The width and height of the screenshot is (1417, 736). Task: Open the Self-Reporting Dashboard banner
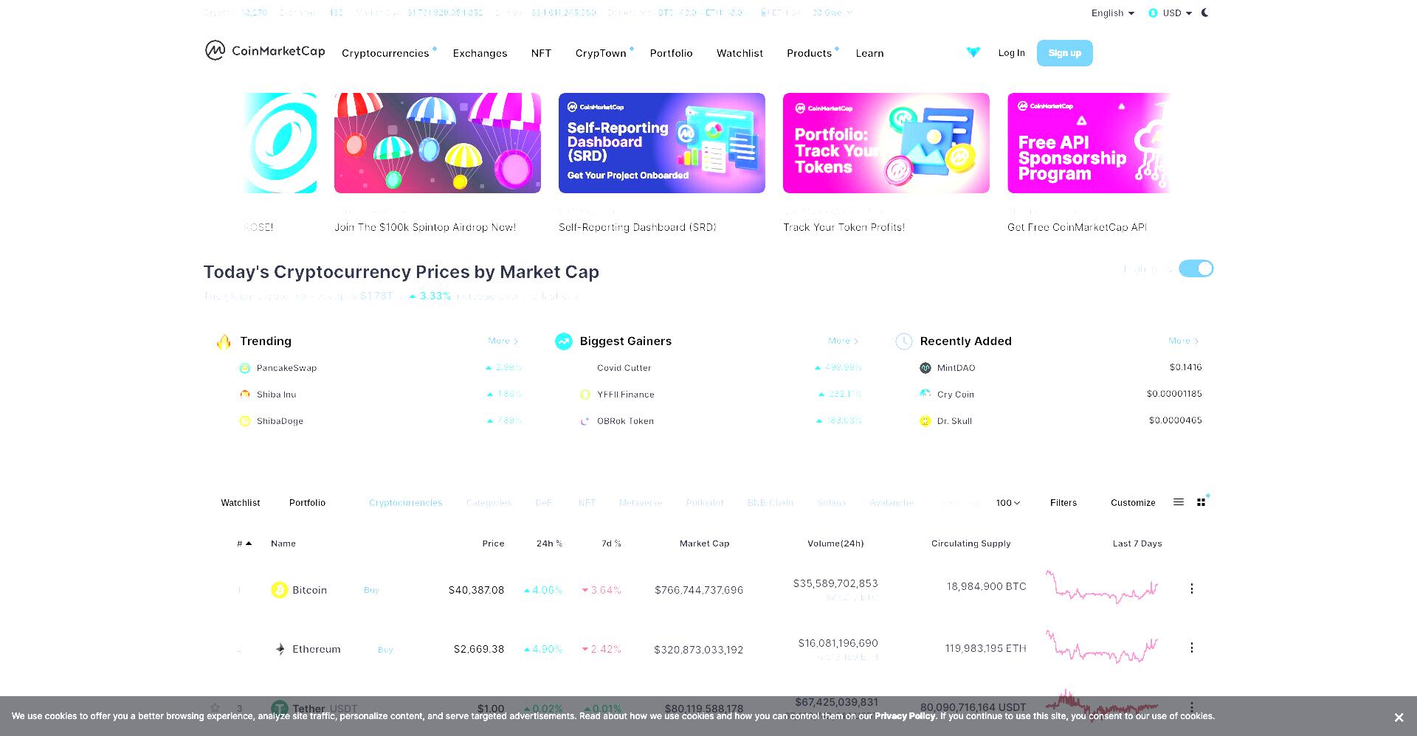[x=661, y=143]
